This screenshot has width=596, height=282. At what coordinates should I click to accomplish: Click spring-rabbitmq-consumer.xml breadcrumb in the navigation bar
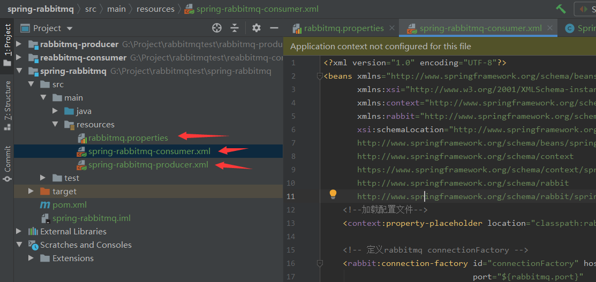tap(258, 9)
